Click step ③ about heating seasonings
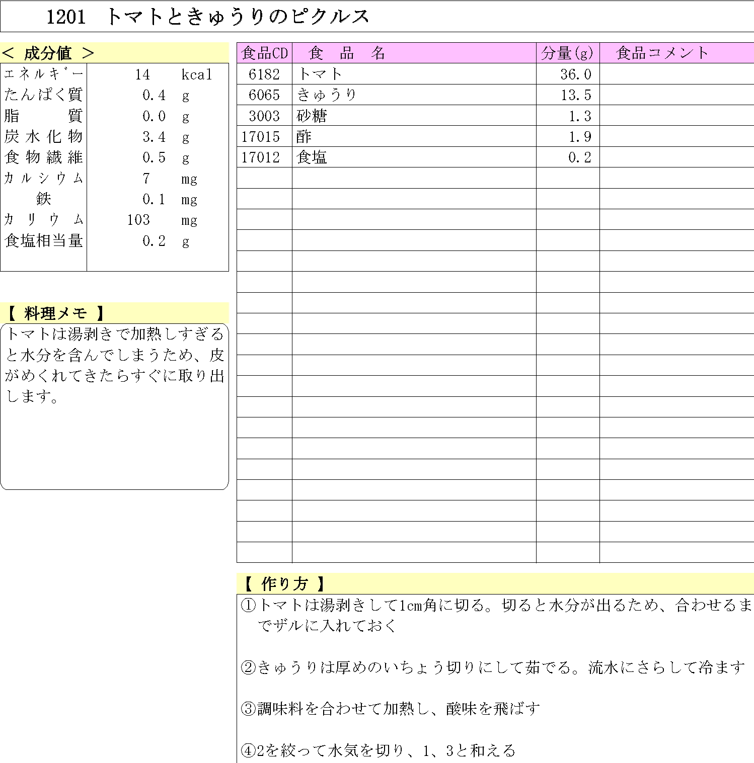This screenshot has width=754, height=763. coord(391,709)
